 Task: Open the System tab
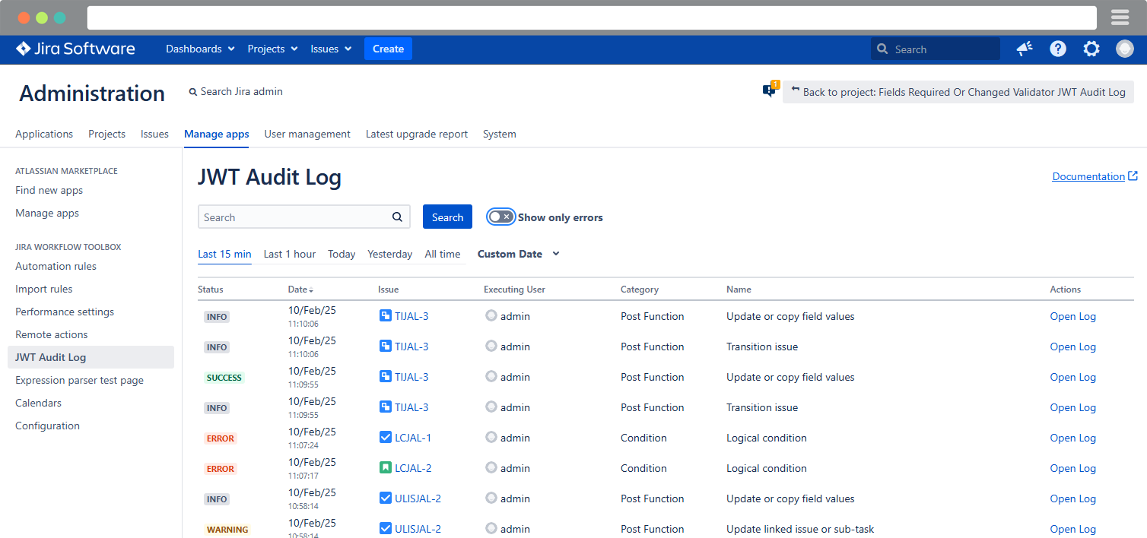click(500, 134)
